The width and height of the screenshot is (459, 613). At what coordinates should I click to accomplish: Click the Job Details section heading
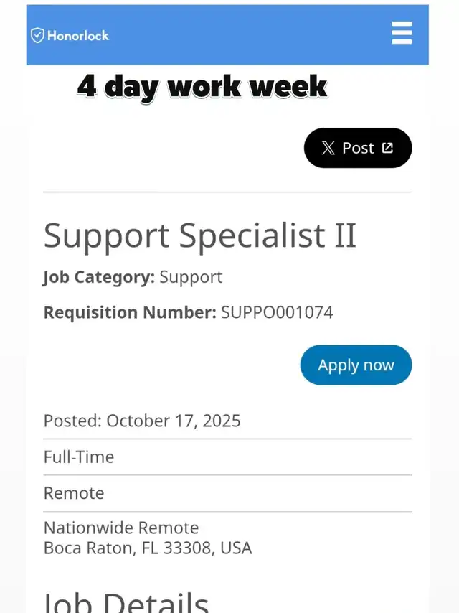tap(126, 600)
